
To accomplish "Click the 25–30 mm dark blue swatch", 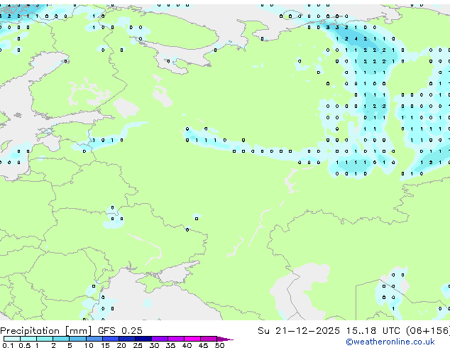I will 143,339.
